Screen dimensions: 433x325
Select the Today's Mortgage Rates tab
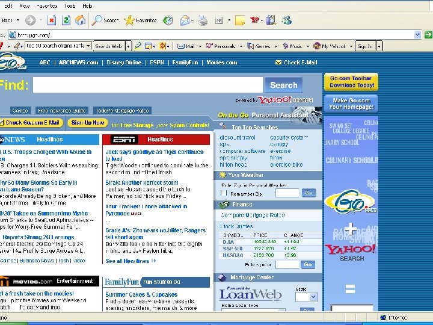pos(122,111)
